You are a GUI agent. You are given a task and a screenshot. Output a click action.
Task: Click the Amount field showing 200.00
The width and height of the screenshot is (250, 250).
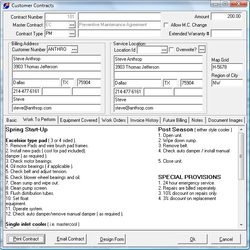pos(227,16)
